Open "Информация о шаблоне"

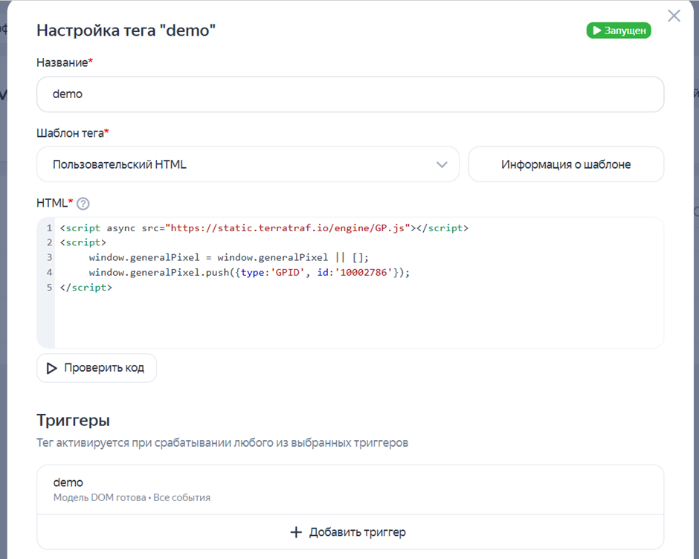tap(565, 164)
